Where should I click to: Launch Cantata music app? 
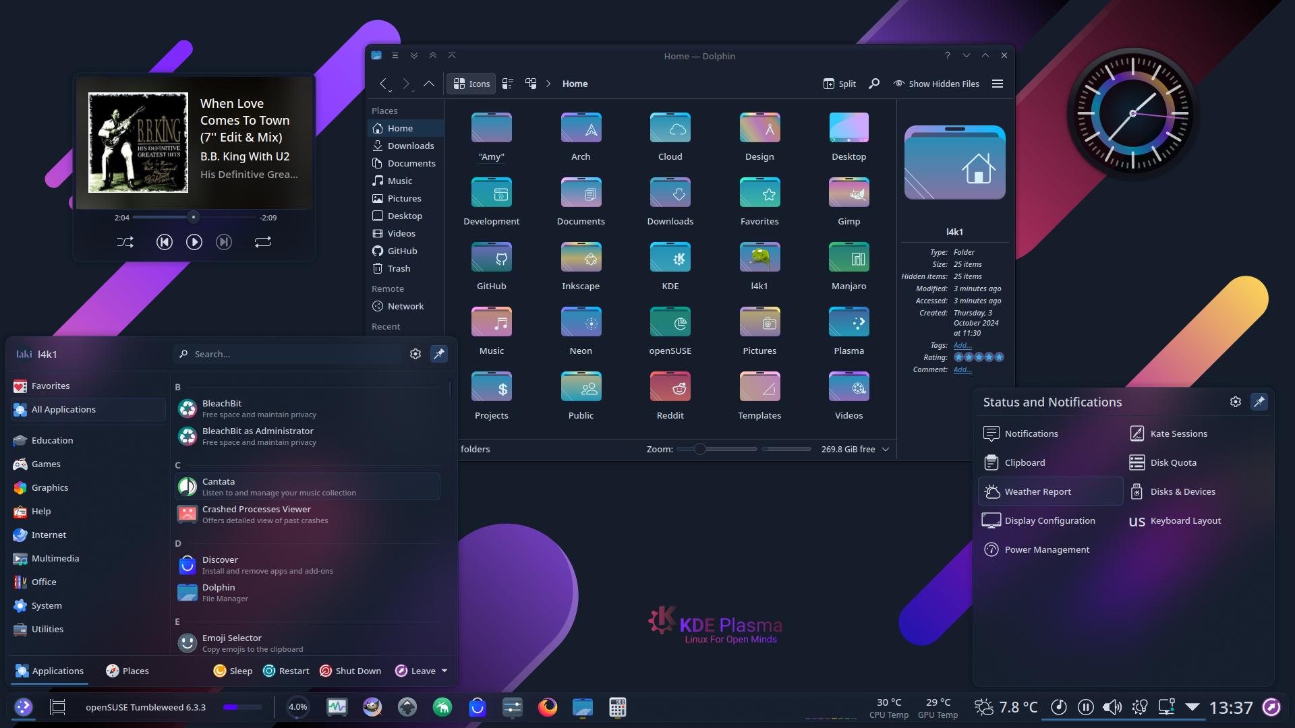[x=308, y=487]
